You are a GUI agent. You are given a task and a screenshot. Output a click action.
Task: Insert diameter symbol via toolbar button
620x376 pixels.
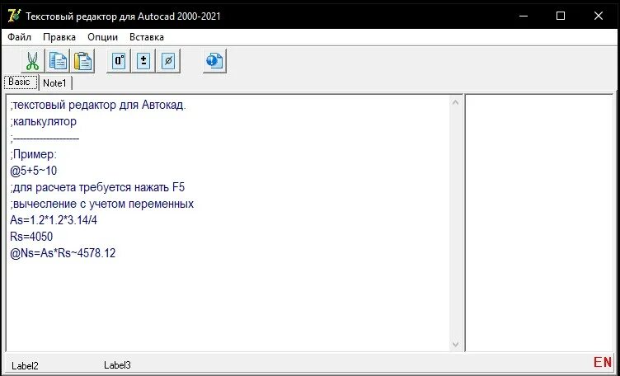coord(168,61)
